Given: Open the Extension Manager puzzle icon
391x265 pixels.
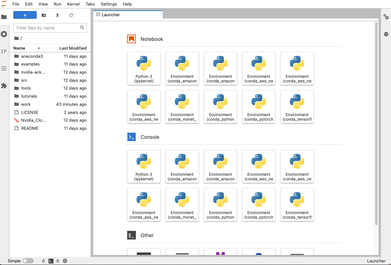Looking at the screenshot, I should pos(4,86).
